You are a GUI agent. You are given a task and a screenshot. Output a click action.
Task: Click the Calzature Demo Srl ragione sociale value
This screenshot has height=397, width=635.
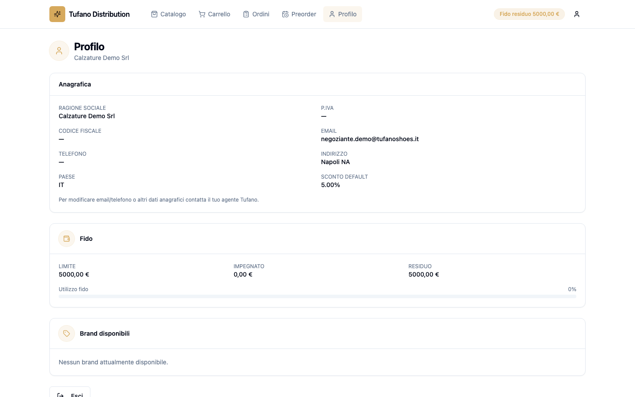coord(87,116)
